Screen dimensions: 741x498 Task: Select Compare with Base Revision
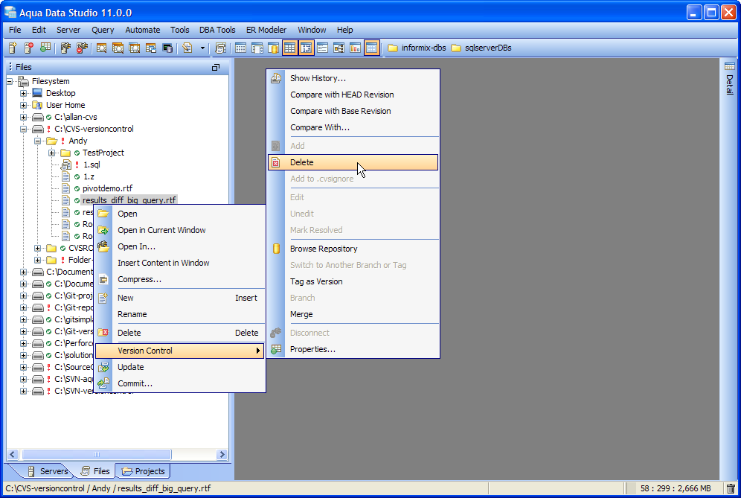pyautogui.click(x=353, y=111)
